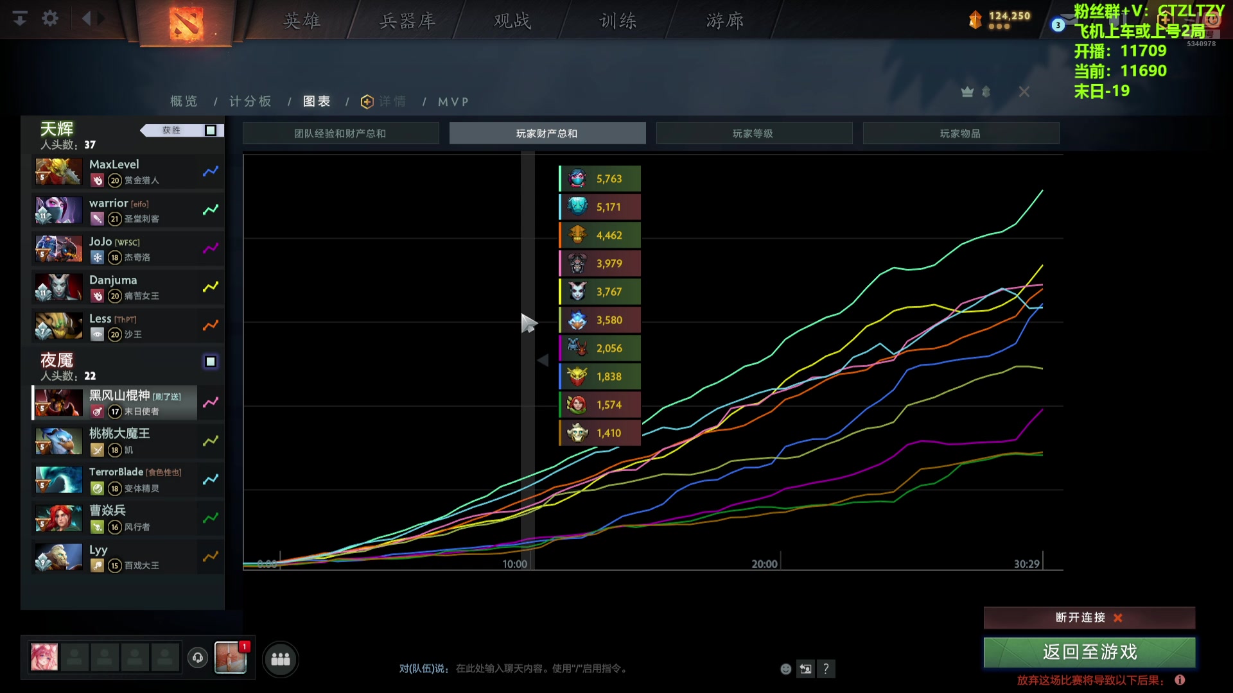Image resolution: width=1233 pixels, height=693 pixels.
Task: Click the hero icon beside 3,580
Action: click(577, 320)
